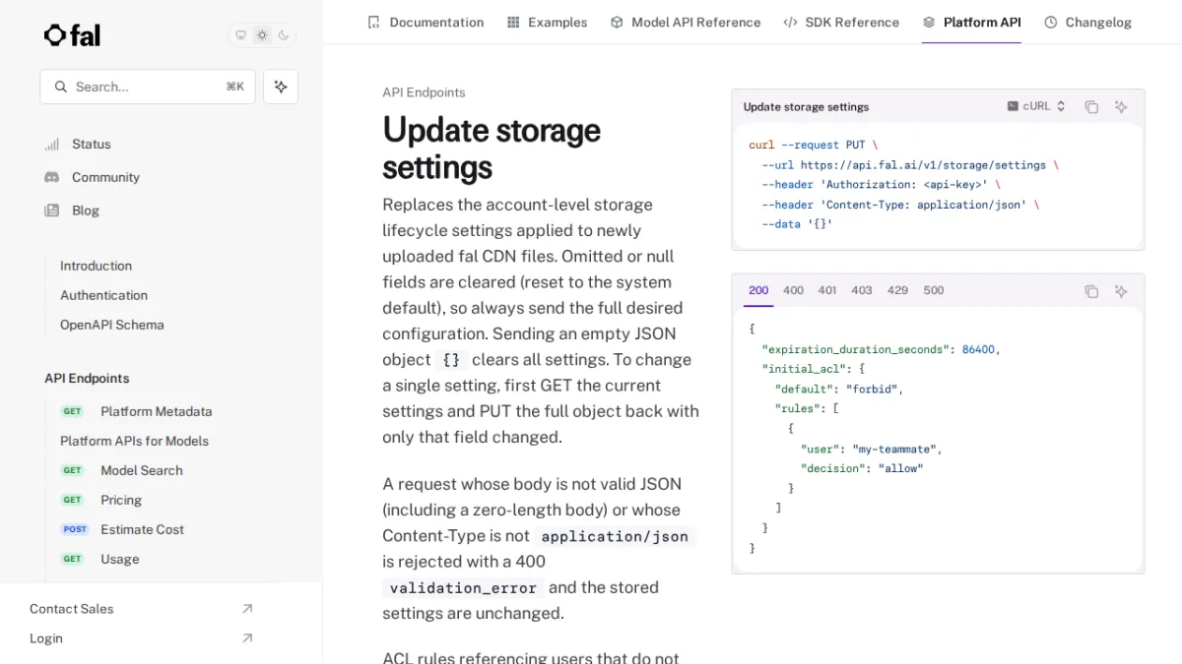This screenshot has width=1182, height=664.
Task: Click the Update storage settings heading
Action: 492,149
